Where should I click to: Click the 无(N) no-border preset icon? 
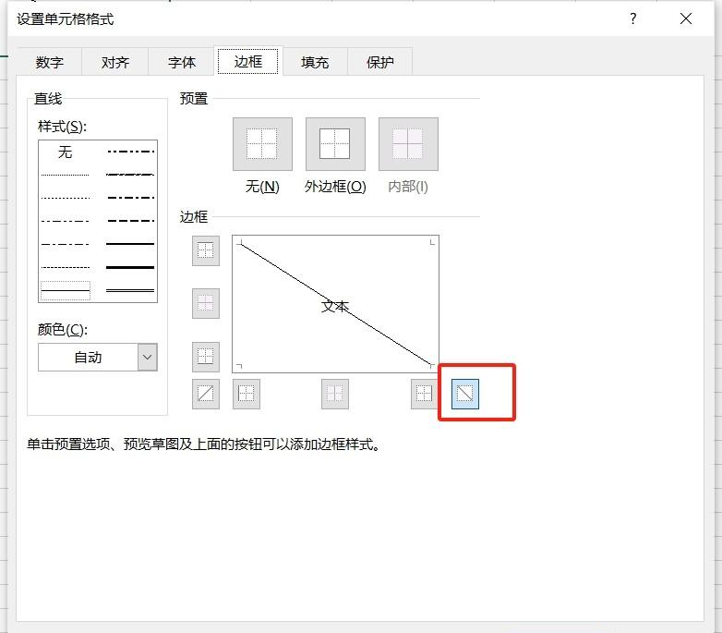pyautogui.click(x=262, y=144)
